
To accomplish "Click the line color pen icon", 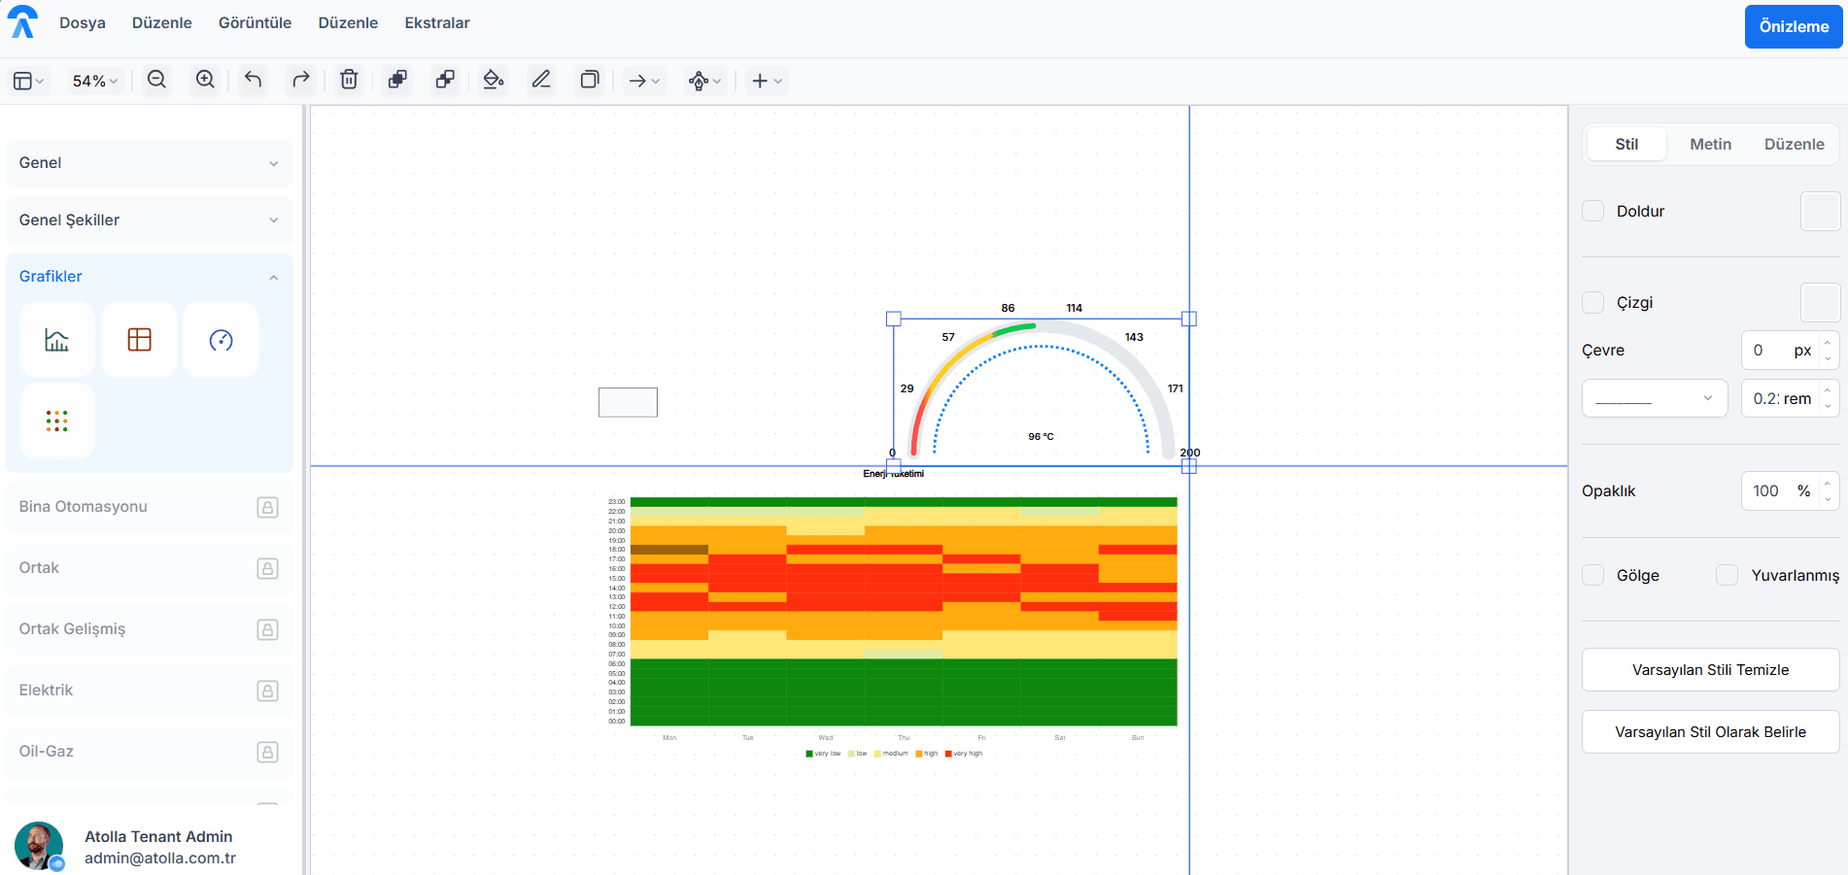I will coord(541,80).
